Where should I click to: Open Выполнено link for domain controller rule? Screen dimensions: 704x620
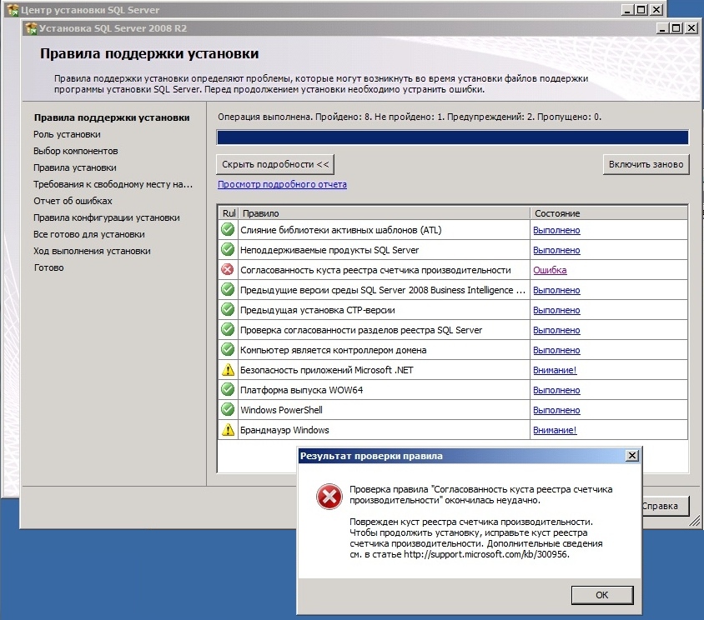click(556, 350)
